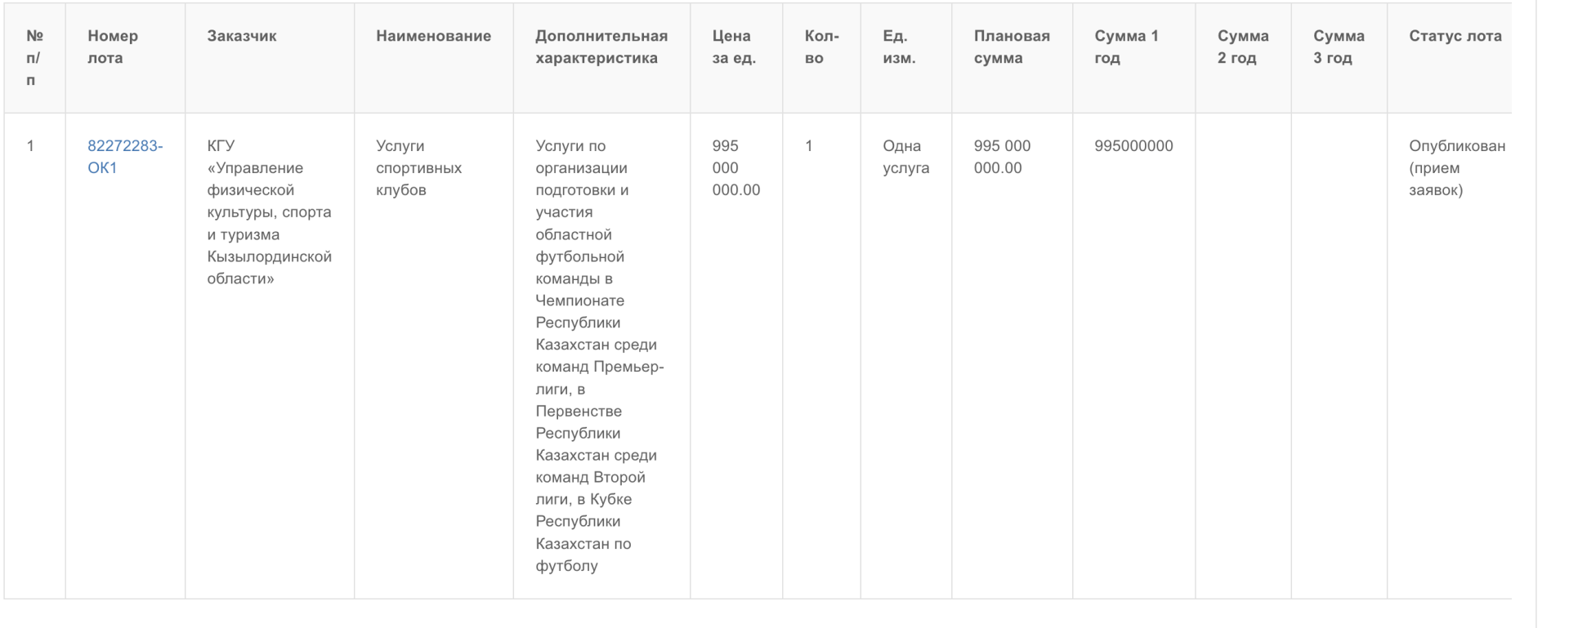Click the "Сумма 3 год" column header
Screen dimensions: 1569x628
coord(1338,47)
